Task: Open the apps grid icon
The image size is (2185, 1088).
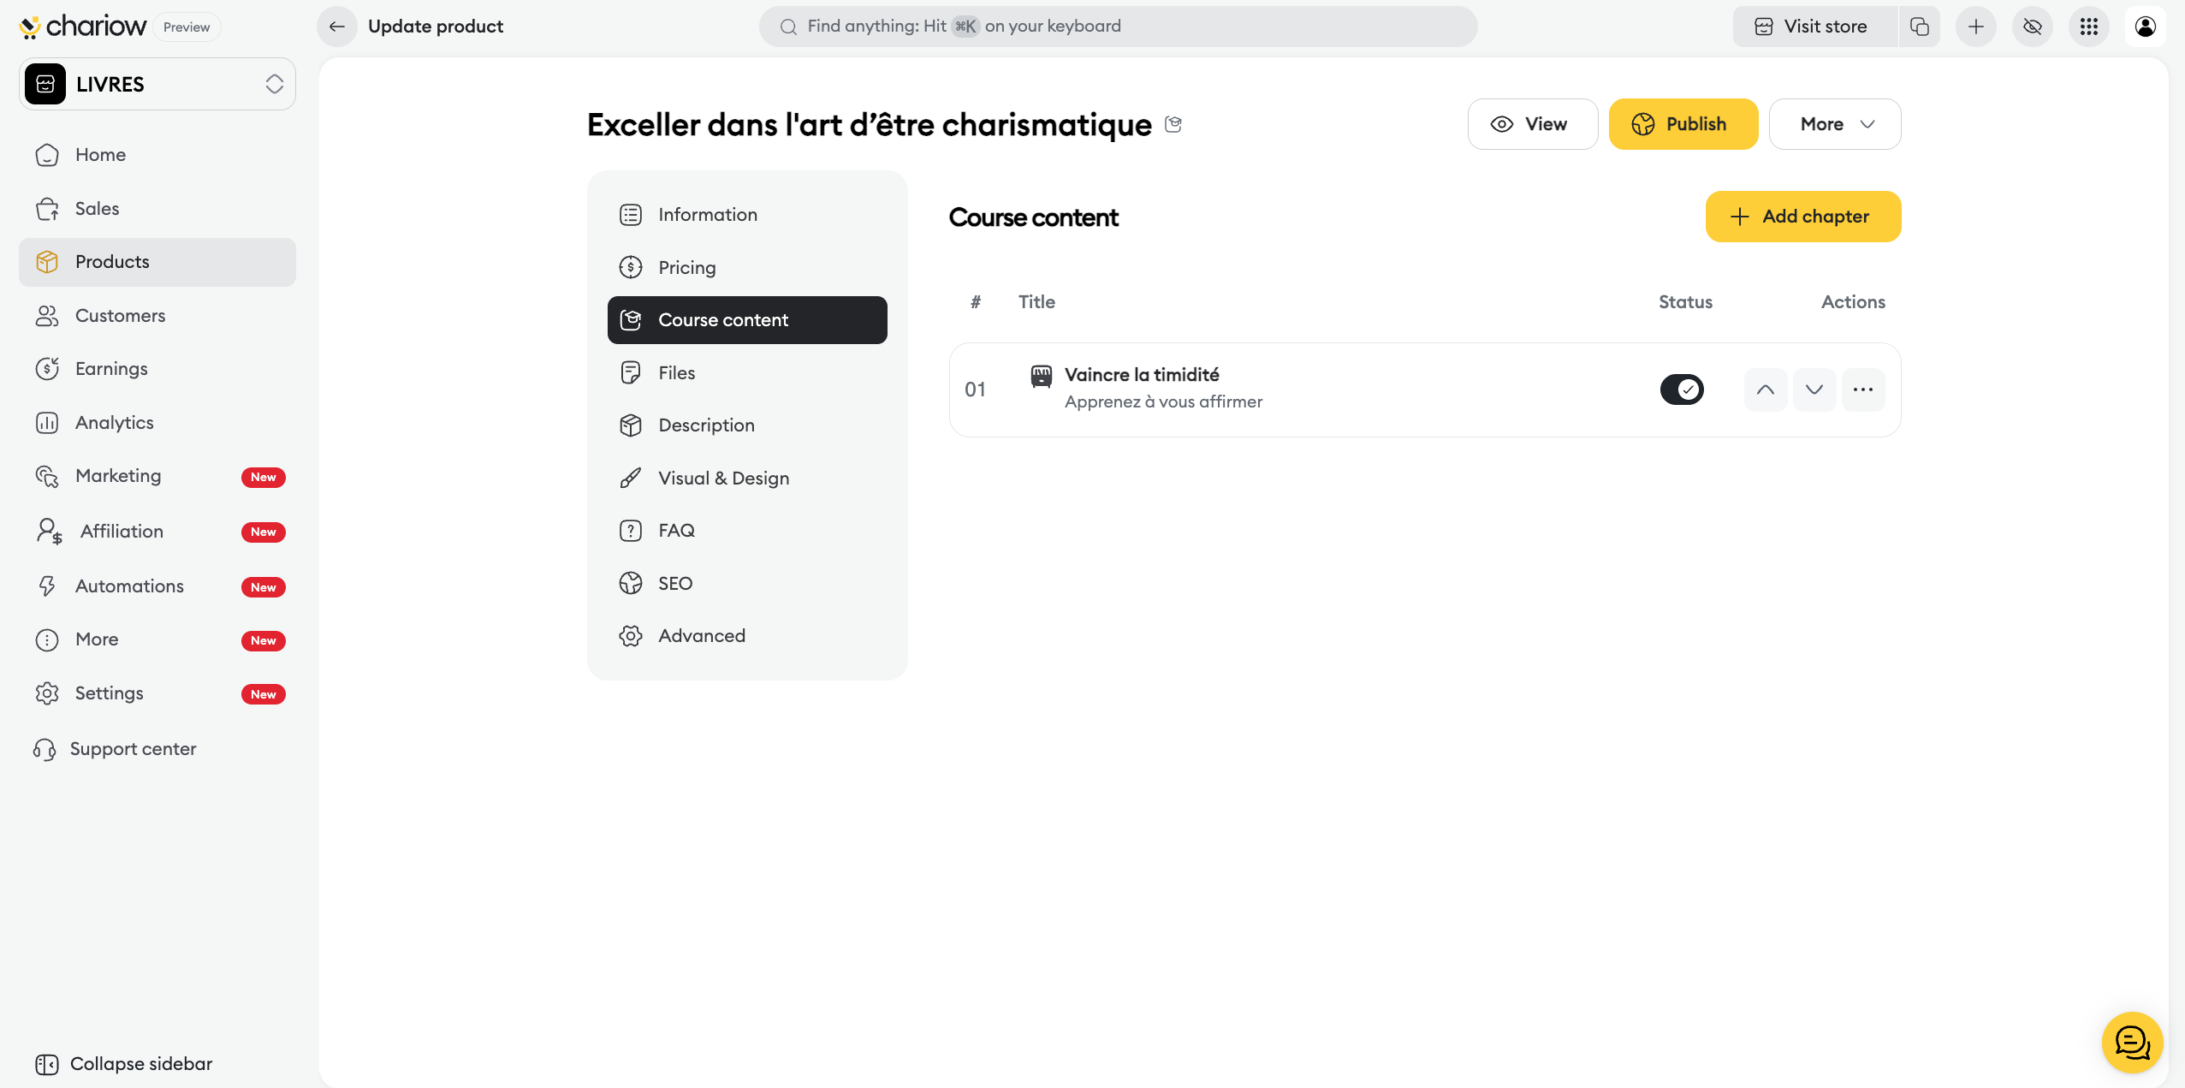Action: pyautogui.click(x=2089, y=27)
